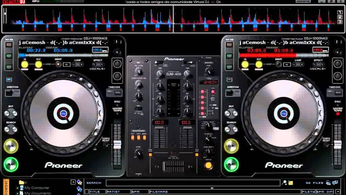This screenshot has height=195, width=346.
Task: Click the orange effect ON/OFF button on mixer
Action: click(208, 165)
